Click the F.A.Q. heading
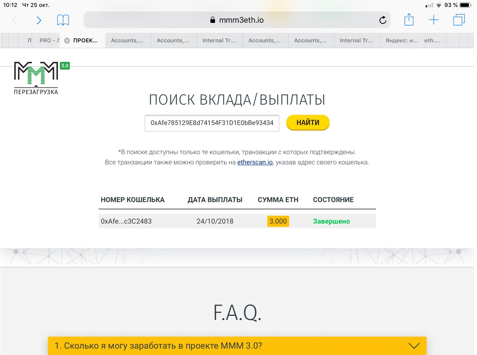This screenshot has height=355, width=477. pyautogui.click(x=237, y=312)
